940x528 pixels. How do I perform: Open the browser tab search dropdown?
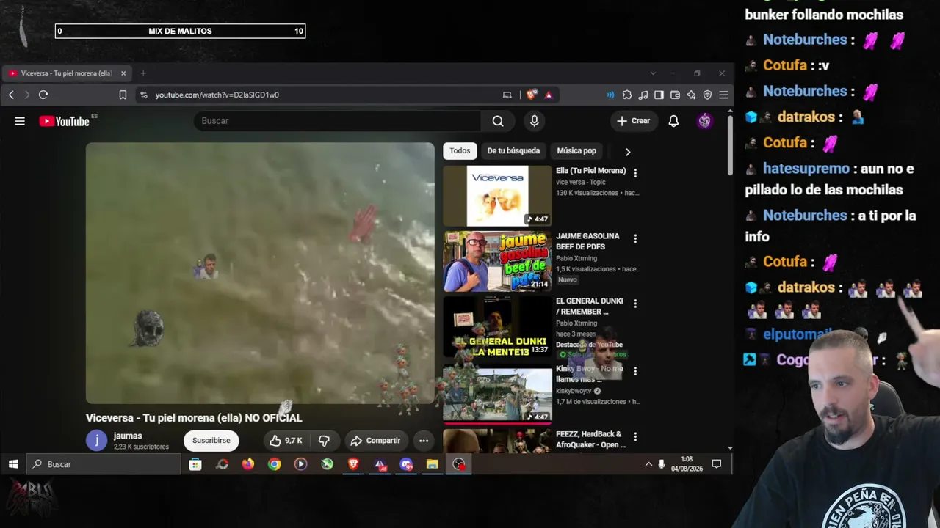click(x=653, y=73)
